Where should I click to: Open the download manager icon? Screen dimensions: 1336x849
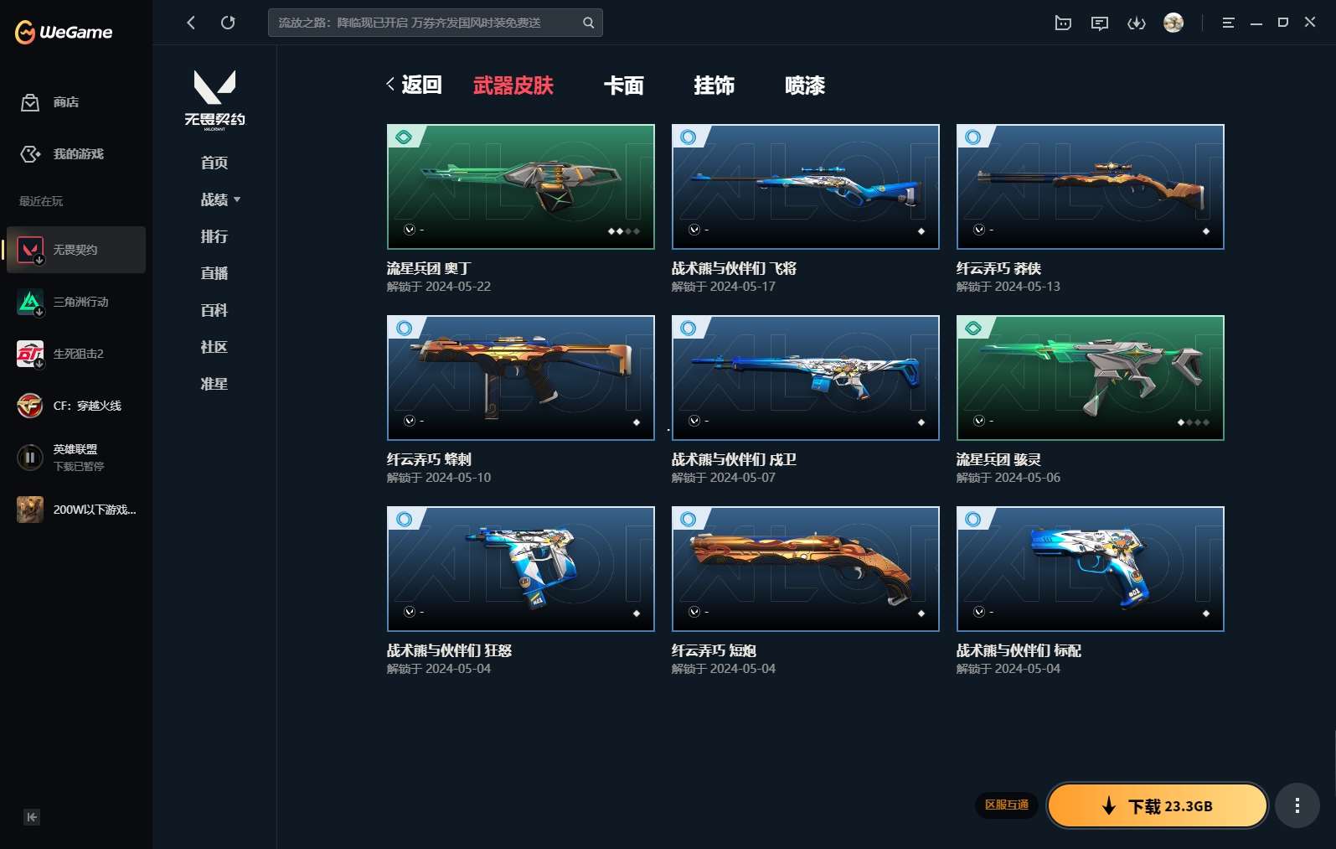(1136, 23)
